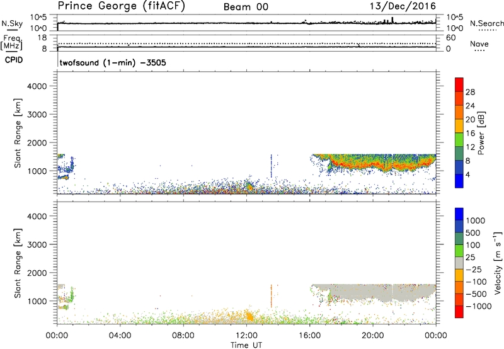Click the gray -25 to 25 velocity swatch
This screenshot has width=504, height=349.
459,263
